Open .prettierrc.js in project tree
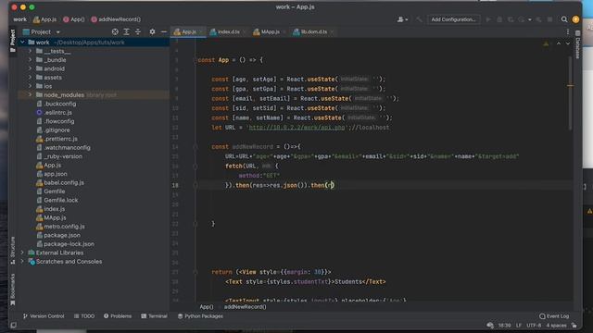 [61, 139]
